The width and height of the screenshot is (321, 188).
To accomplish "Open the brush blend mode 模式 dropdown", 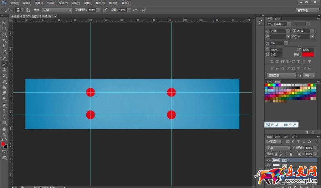I will point(57,10).
